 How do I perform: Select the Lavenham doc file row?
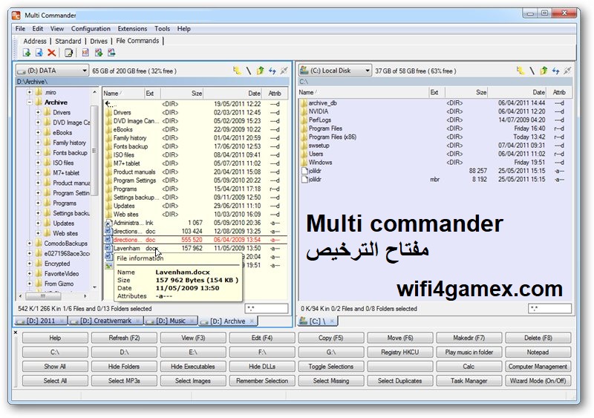click(195, 248)
